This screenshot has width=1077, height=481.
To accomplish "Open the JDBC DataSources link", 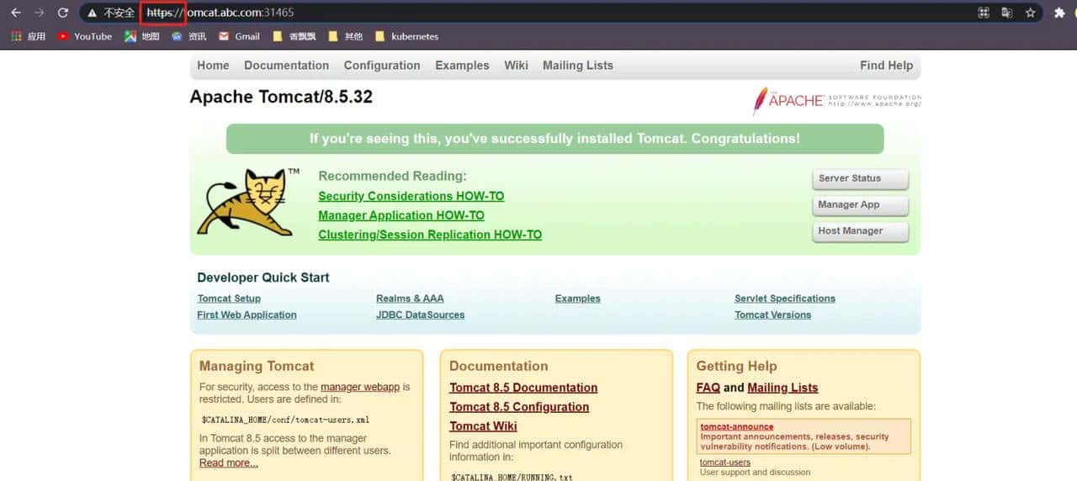I will 420,314.
